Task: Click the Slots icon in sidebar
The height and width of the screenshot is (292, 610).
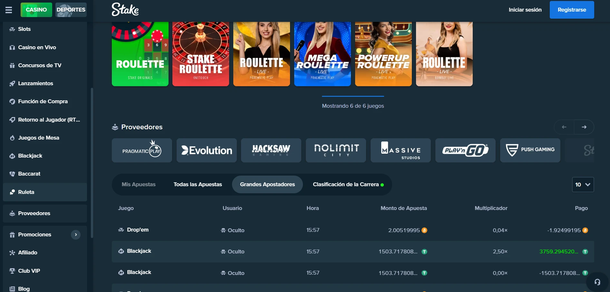Action: pos(12,29)
